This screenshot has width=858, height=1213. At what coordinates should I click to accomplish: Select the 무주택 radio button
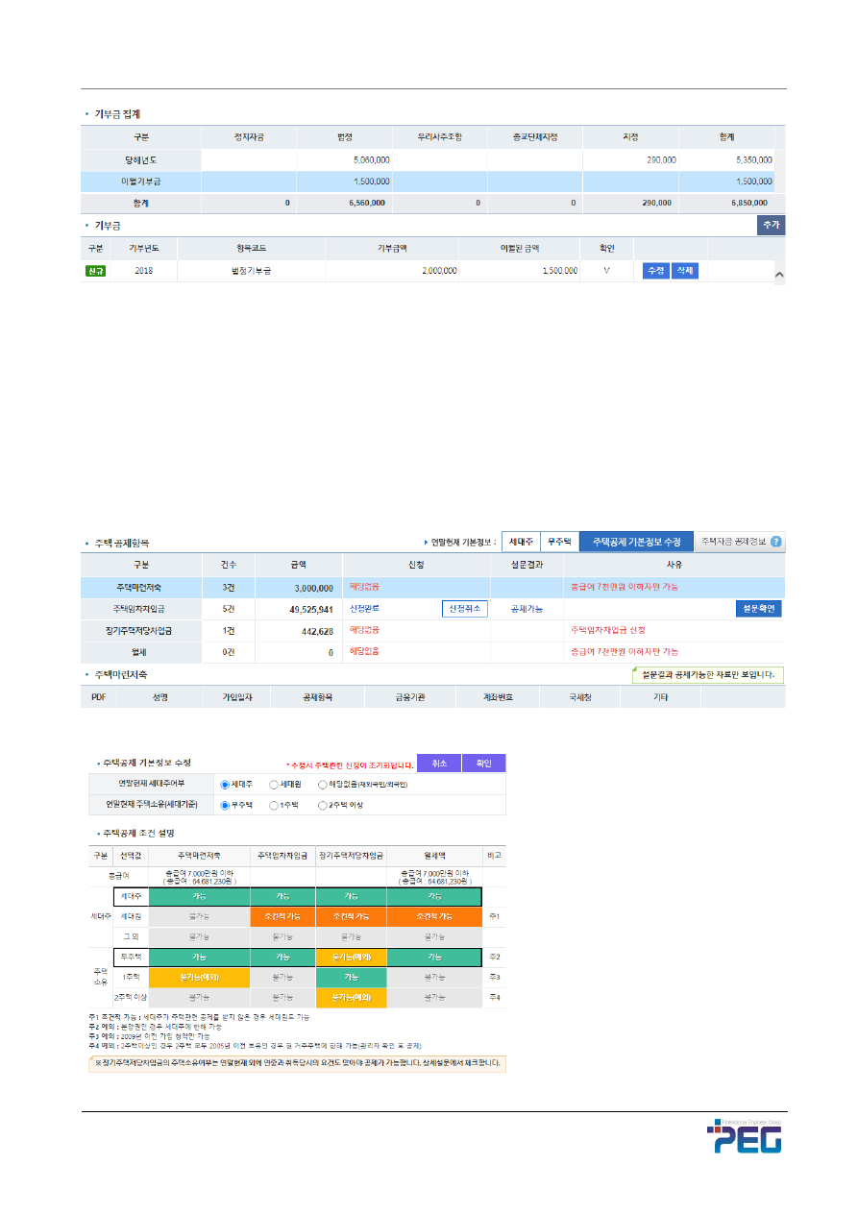pyautogui.click(x=225, y=805)
